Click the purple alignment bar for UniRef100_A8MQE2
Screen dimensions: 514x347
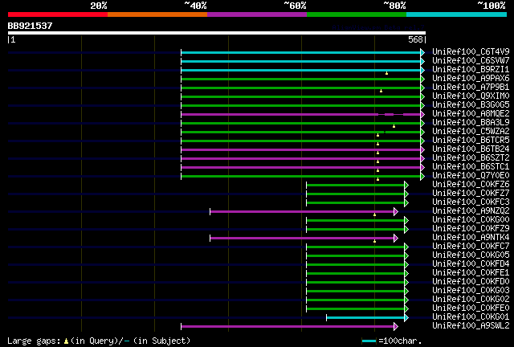[x=301, y=115]
